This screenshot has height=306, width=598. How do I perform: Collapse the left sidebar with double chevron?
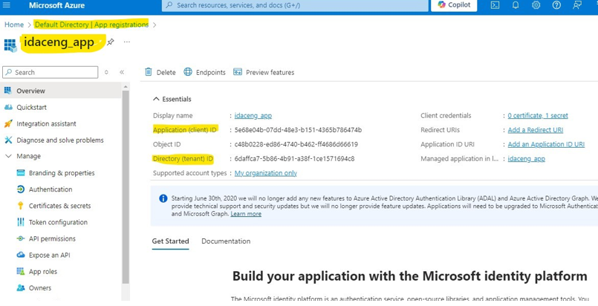(122, 72)
